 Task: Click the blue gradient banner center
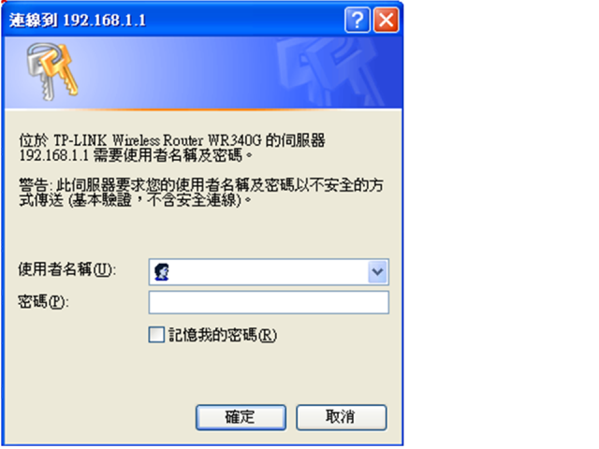(203, 73)
